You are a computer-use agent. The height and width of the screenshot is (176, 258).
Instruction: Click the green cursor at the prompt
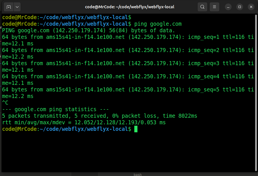[136, 129]
